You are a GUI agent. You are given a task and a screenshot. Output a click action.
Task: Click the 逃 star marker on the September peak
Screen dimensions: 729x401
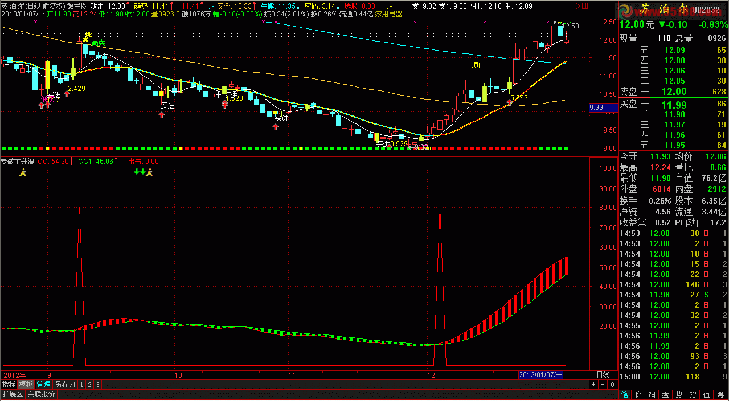coord(85,39)
